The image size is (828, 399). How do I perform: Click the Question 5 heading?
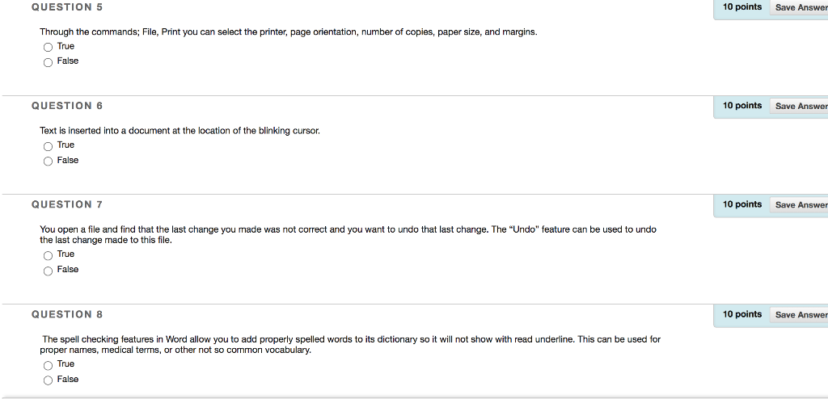(67, 7)
